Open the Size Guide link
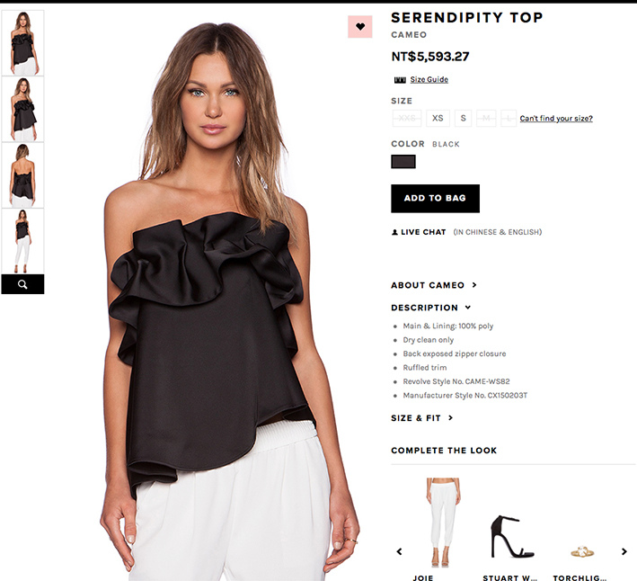The height and width of the screenshot is (581, 637). pos(429,80)
